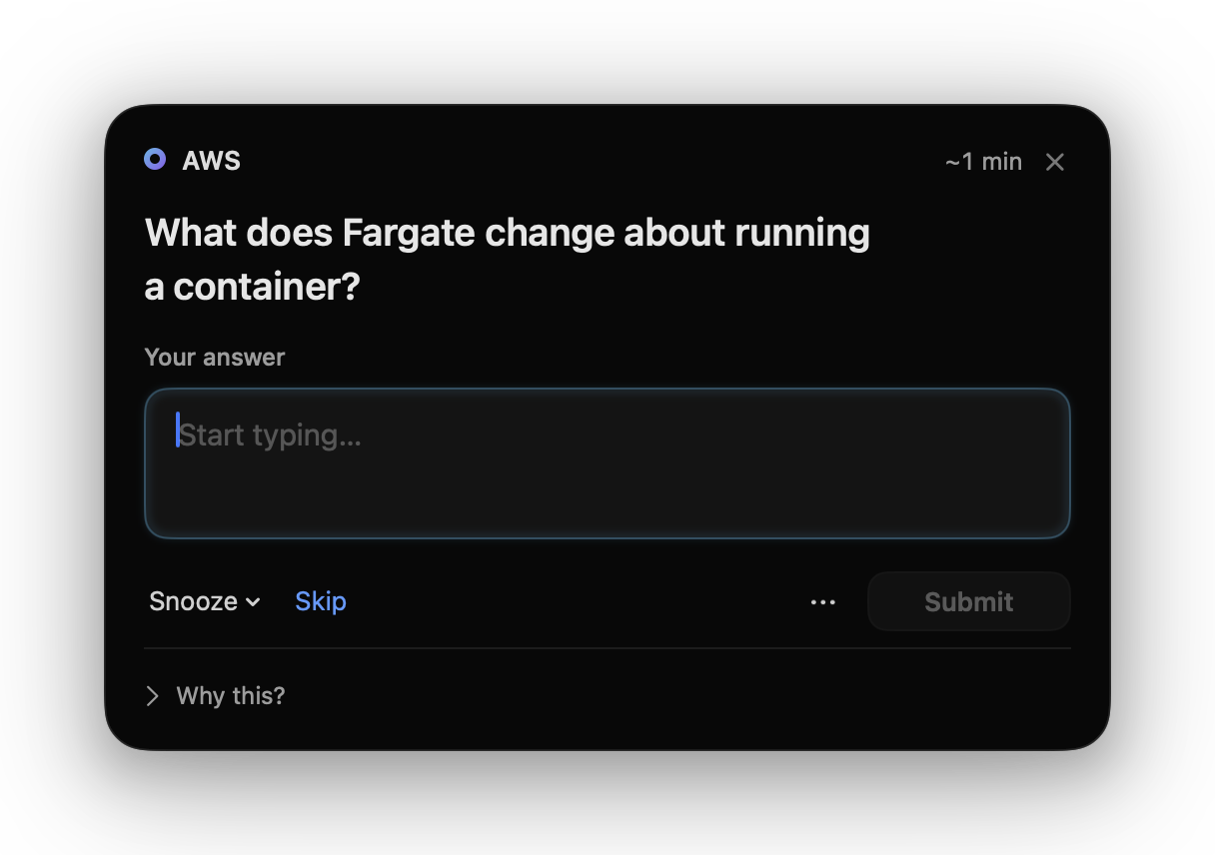The image size is (1215, 855).
Task: Focus the Start typing answer field
Action: 607,463
